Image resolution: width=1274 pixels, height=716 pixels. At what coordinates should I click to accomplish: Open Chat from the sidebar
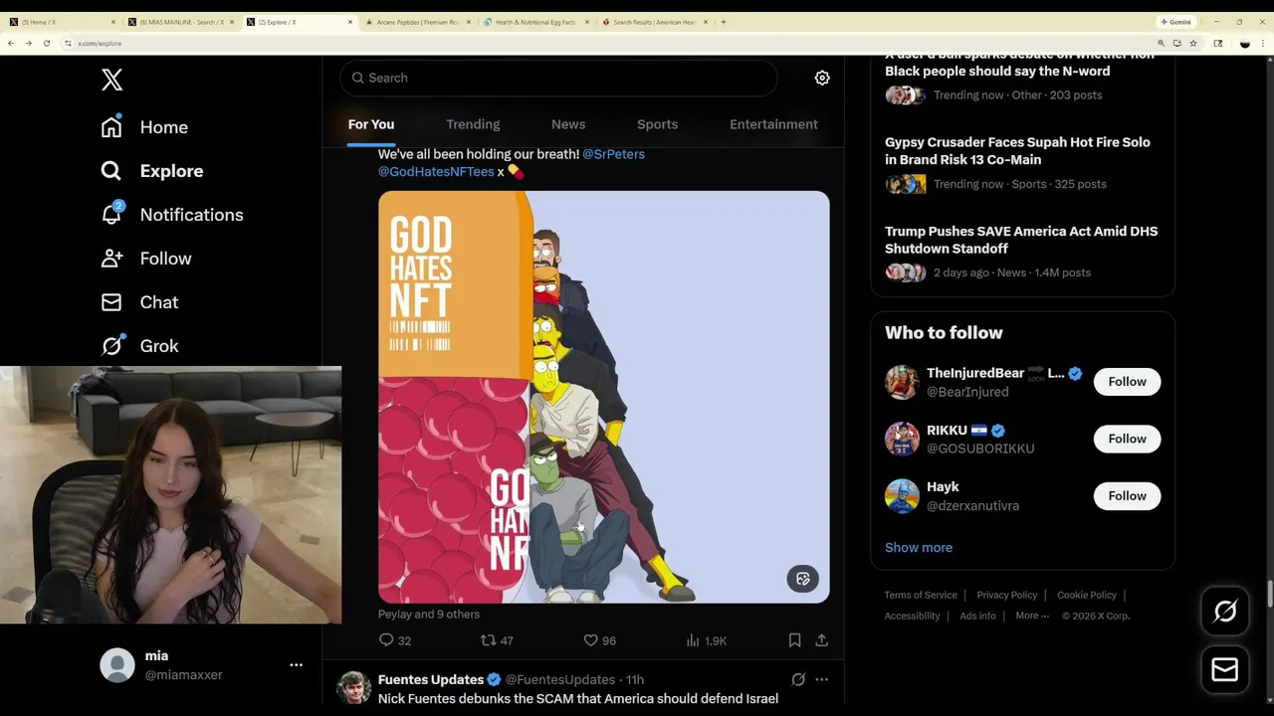point(139,302)
